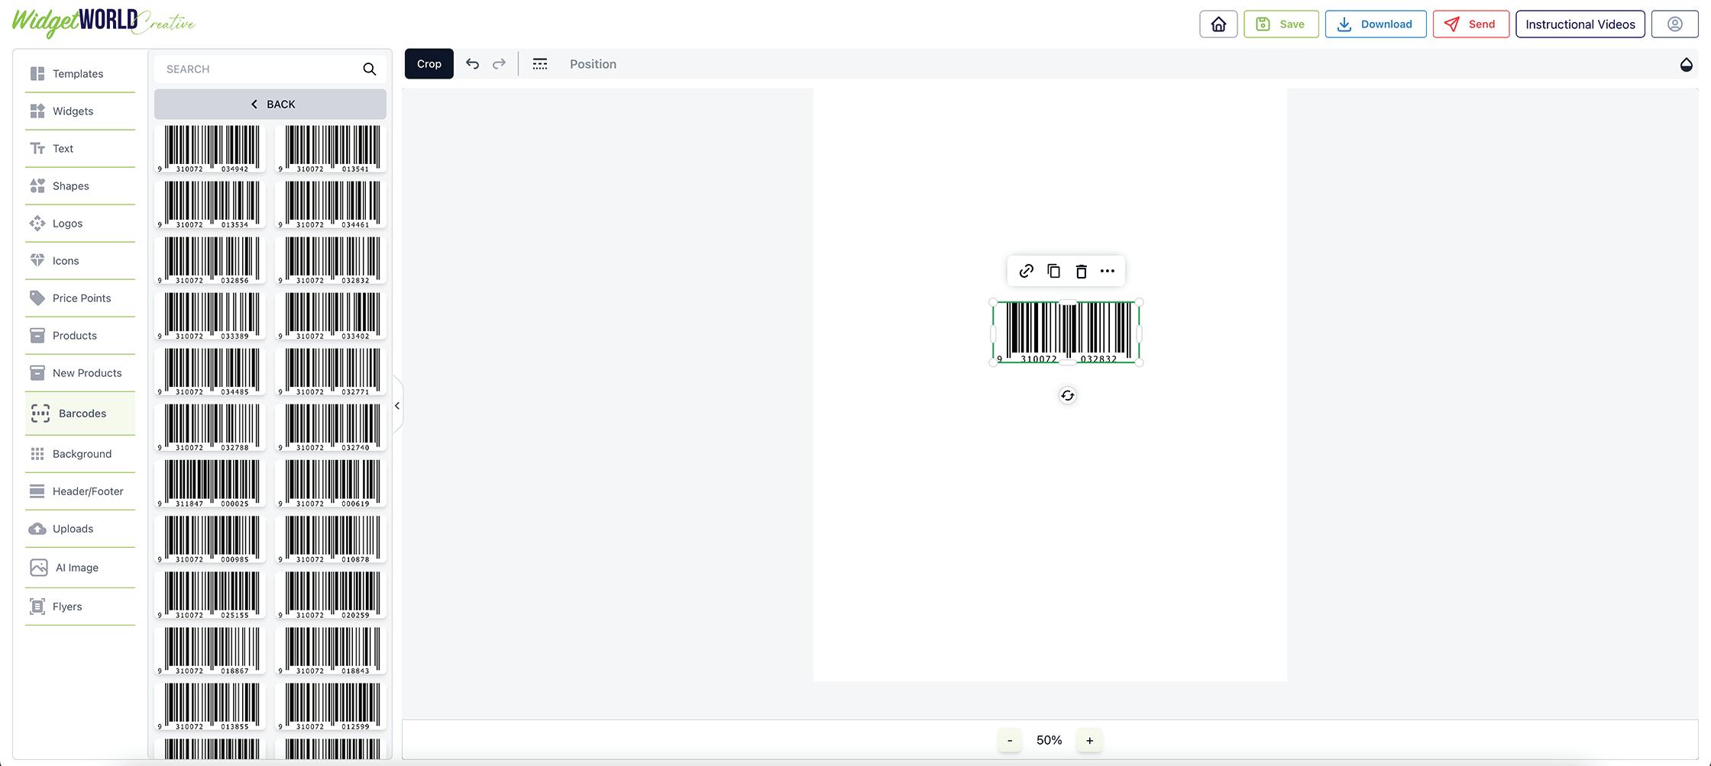Zoom out with the minus button
Screen dimensions: 1711x766
click(1010, 740)
